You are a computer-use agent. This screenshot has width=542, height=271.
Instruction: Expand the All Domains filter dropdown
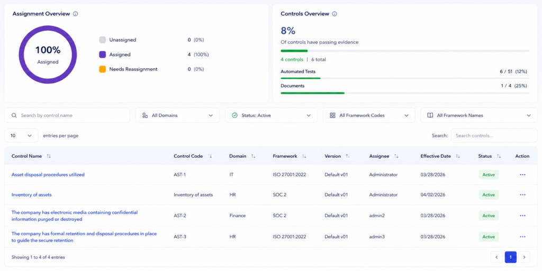tap(177, 115)
